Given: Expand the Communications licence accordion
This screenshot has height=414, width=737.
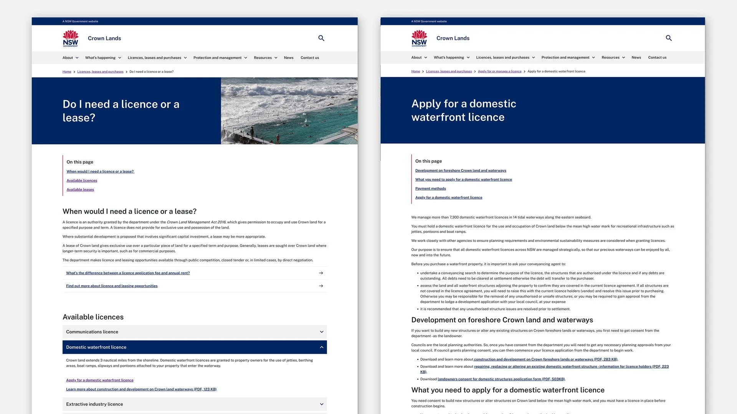Looking at the screenshot, I should 322,332.
